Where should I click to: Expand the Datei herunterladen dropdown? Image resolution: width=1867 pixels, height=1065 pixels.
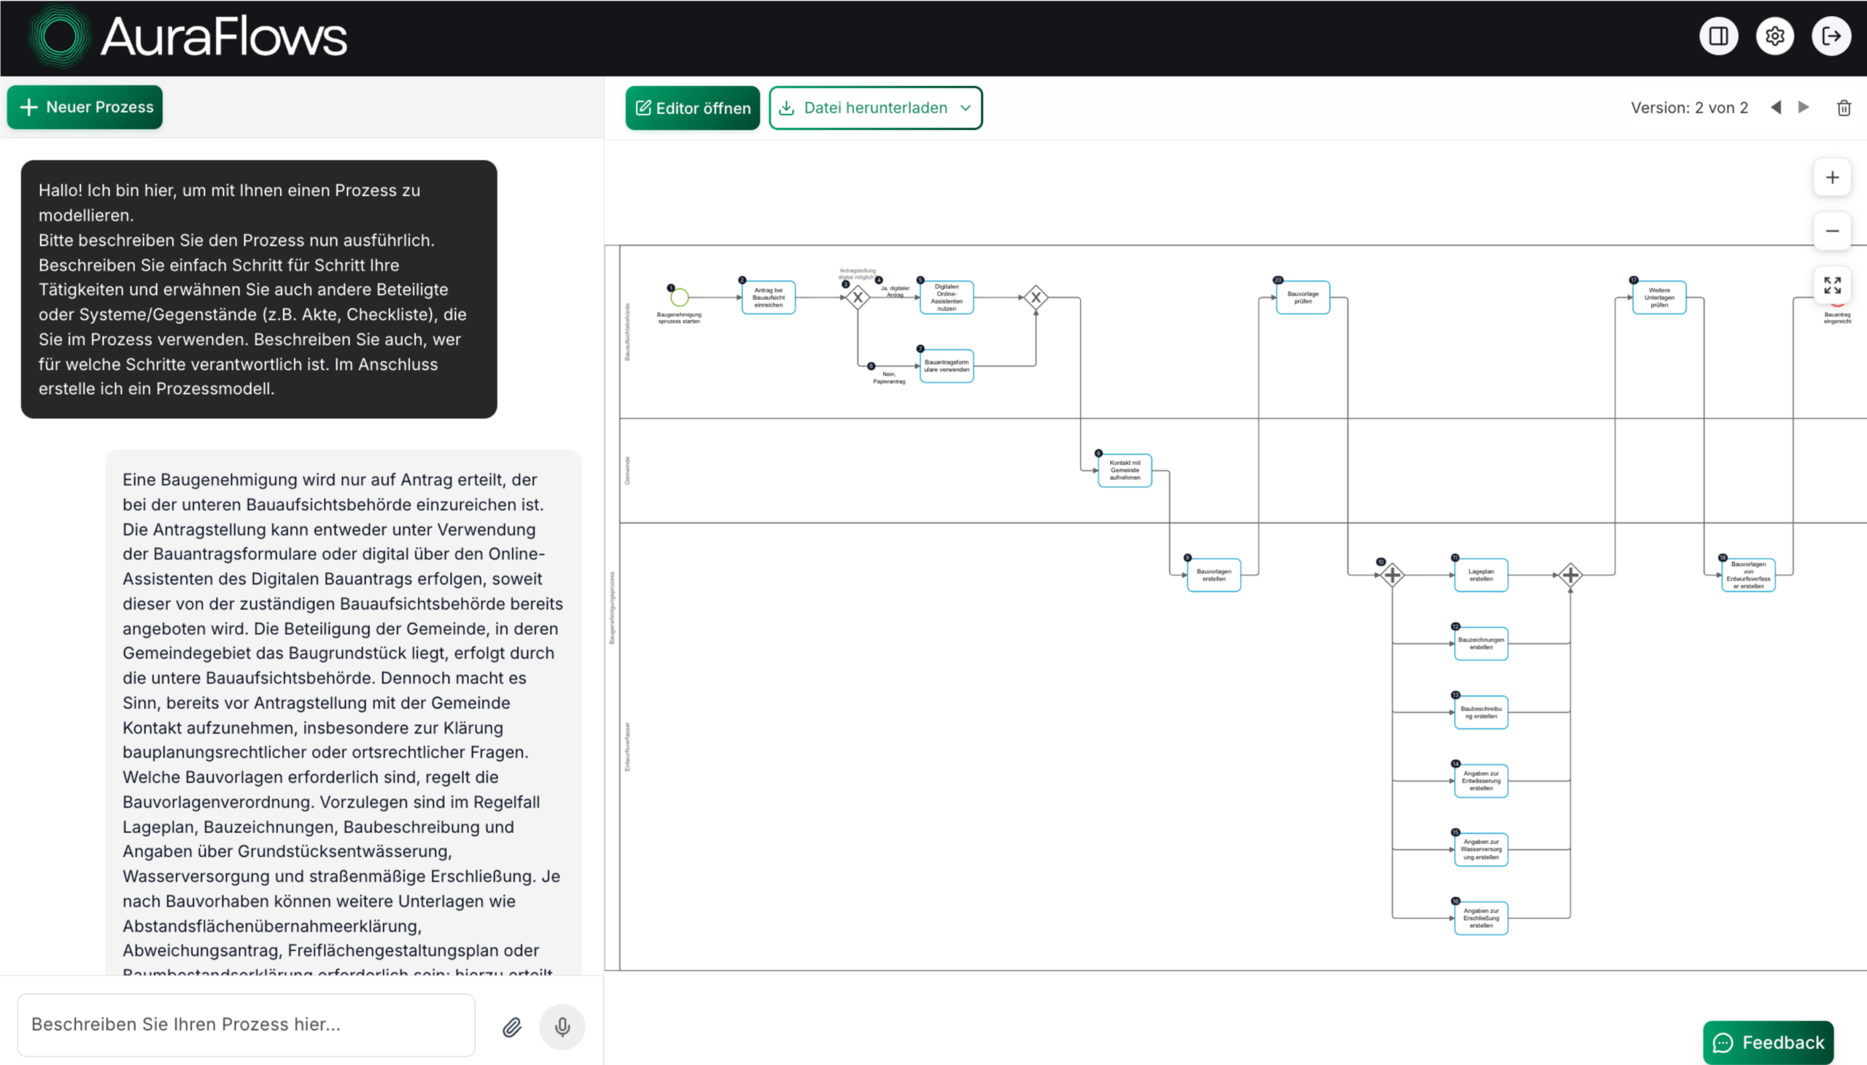coord(874,108)
